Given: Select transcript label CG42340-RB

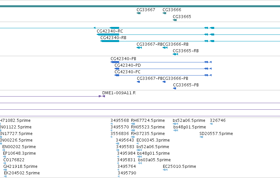Looking at the screenshot, I should [x=113, y=38].
